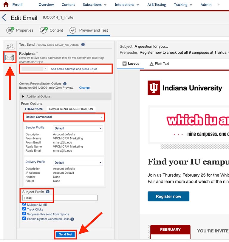Click the Content Personalization Options info icon
Image resolution: width=229 pixels, height=242 pixels.
pos(65,84)
